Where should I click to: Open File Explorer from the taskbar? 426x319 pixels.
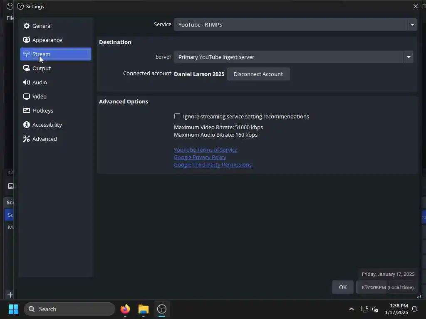[x=144, y=309]
